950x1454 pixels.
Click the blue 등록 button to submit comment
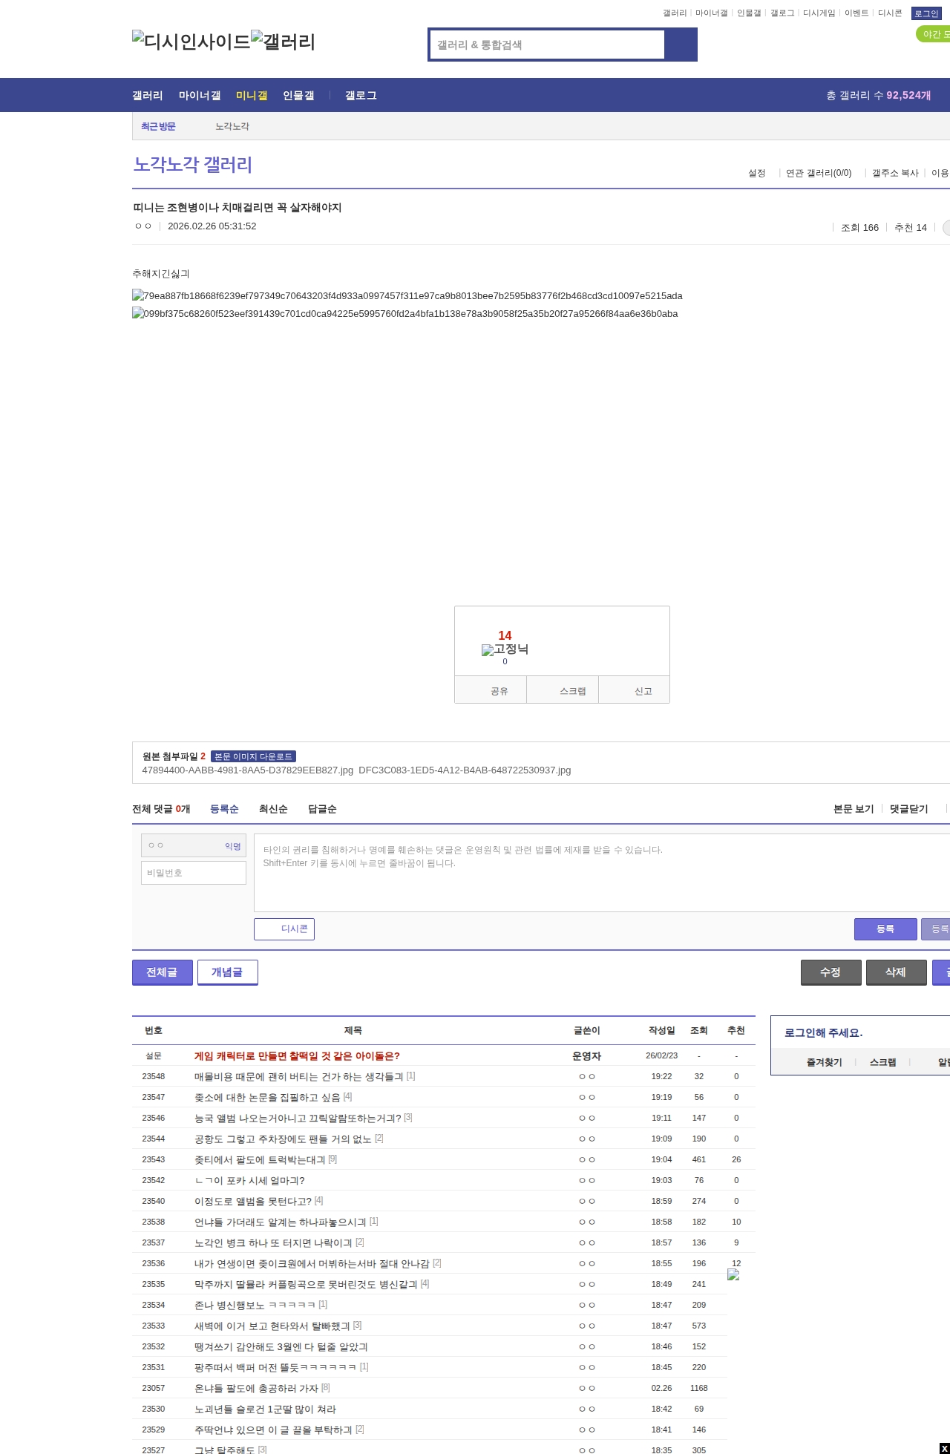tap(885, 929)
